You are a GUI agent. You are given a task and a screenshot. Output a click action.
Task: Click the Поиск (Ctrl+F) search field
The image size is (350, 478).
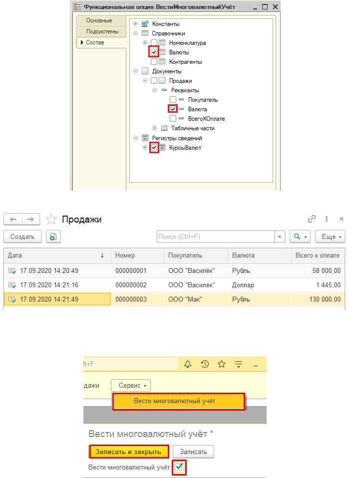point(215,237)
